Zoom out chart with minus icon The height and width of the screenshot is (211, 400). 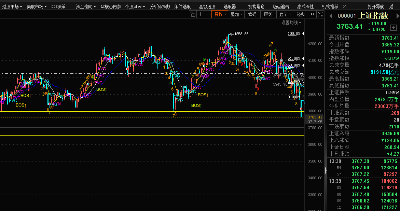(x=208, y=15)
